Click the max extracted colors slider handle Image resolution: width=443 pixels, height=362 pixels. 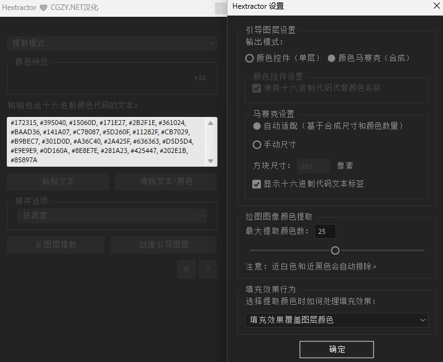coord(335,250)
